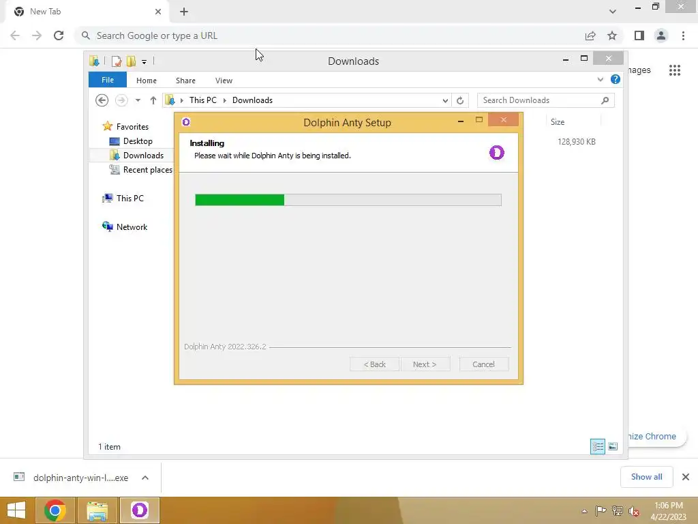Bookmark this tab with star icon
The height and width of the screenshot is (524, 698).
coord(612,35)
